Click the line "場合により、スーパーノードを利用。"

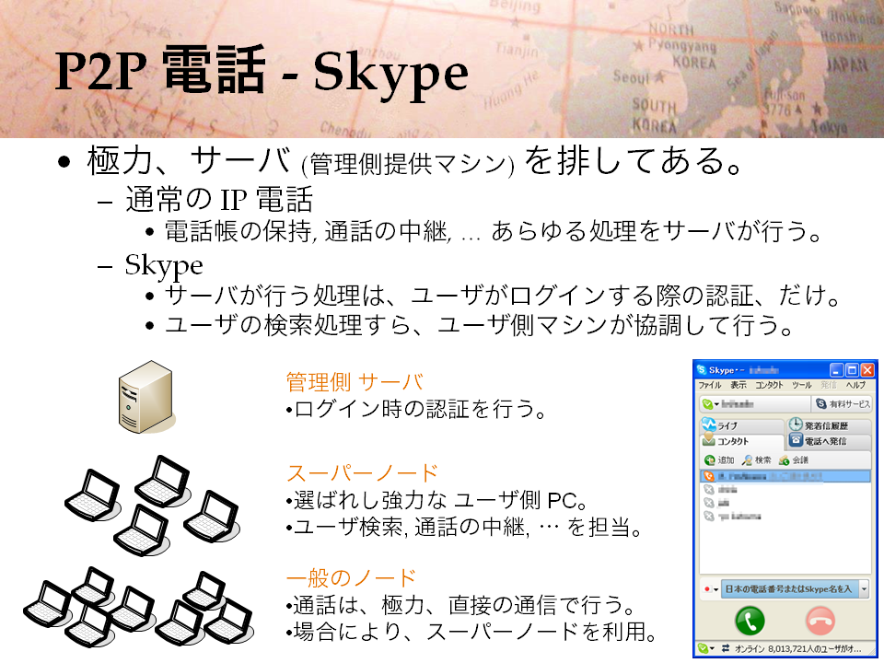tap(471, 632)
